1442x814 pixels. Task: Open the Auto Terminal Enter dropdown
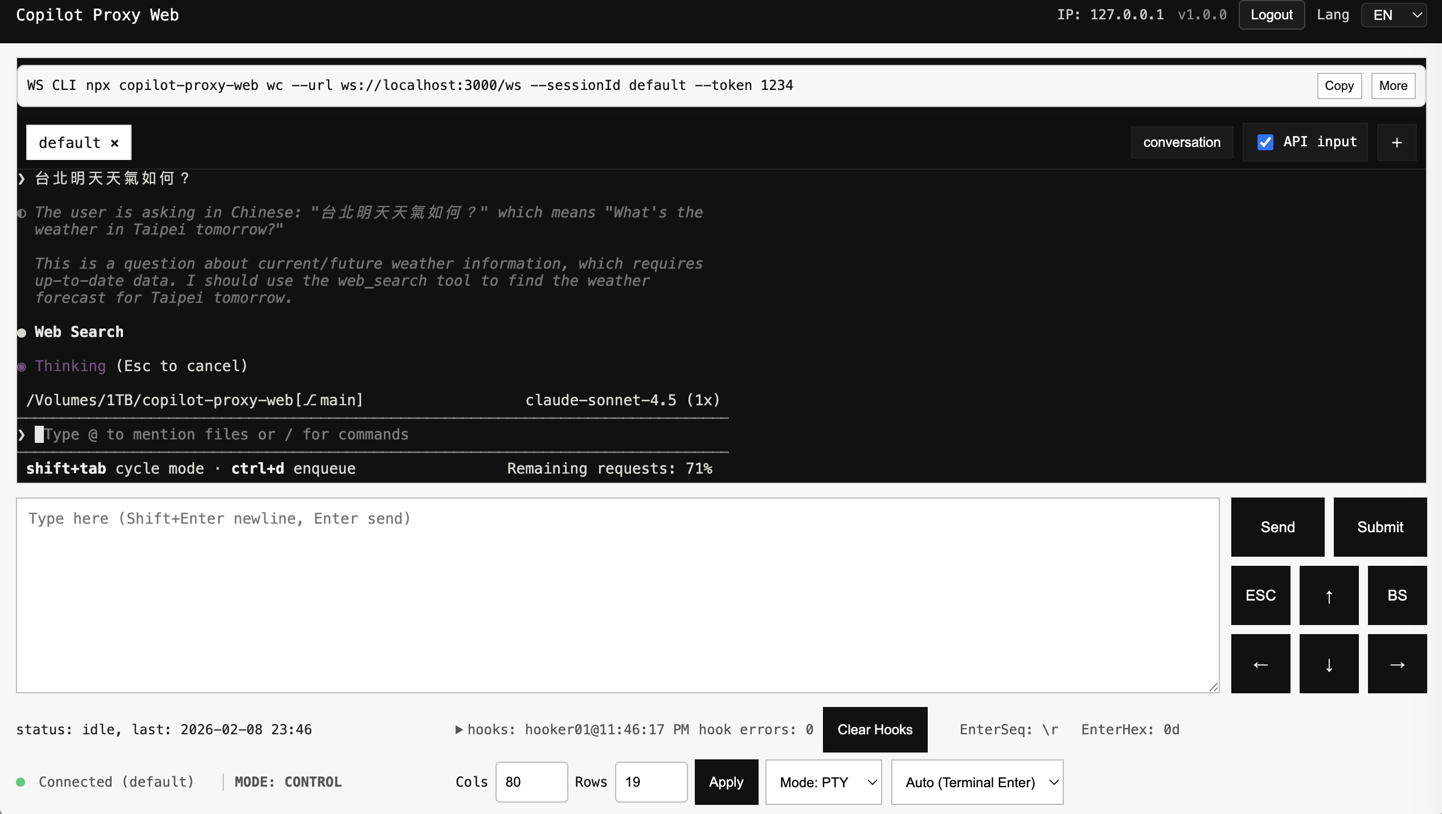click(x=977, y=782)
